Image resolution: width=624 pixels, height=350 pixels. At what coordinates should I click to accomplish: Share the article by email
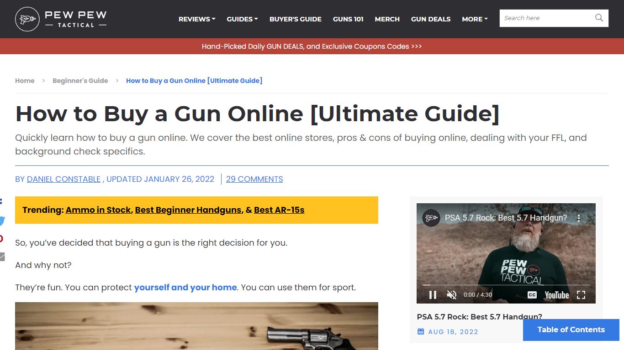[x=2, y=257]
